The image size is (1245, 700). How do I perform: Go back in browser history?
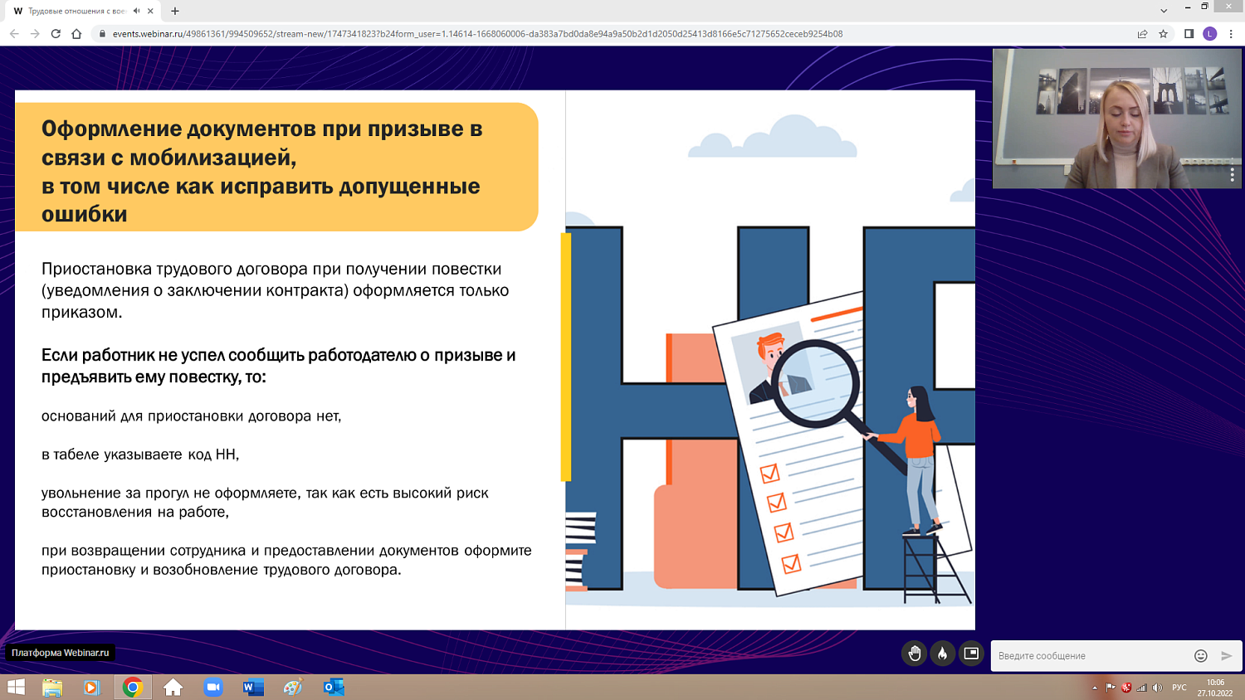[x=14, y=34]
